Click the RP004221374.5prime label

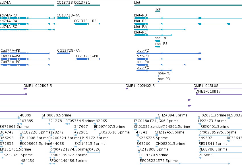tap(68, 149)
